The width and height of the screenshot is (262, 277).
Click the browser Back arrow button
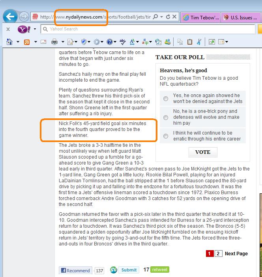click(10, 17)
